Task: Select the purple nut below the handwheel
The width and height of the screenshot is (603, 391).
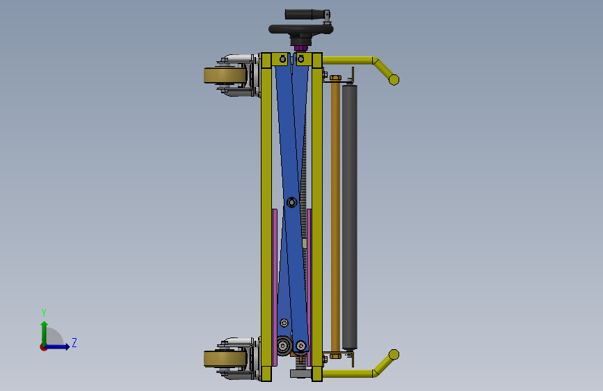Action: (x=300, y=48)
